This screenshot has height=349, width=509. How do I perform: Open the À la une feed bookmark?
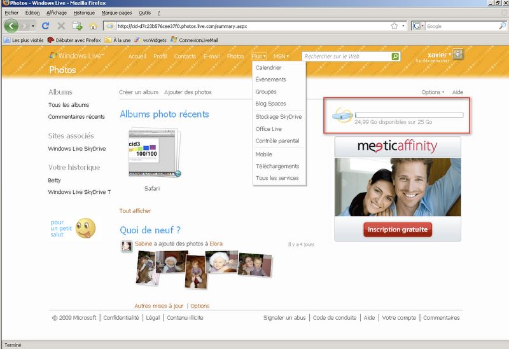tap(118, 40)
